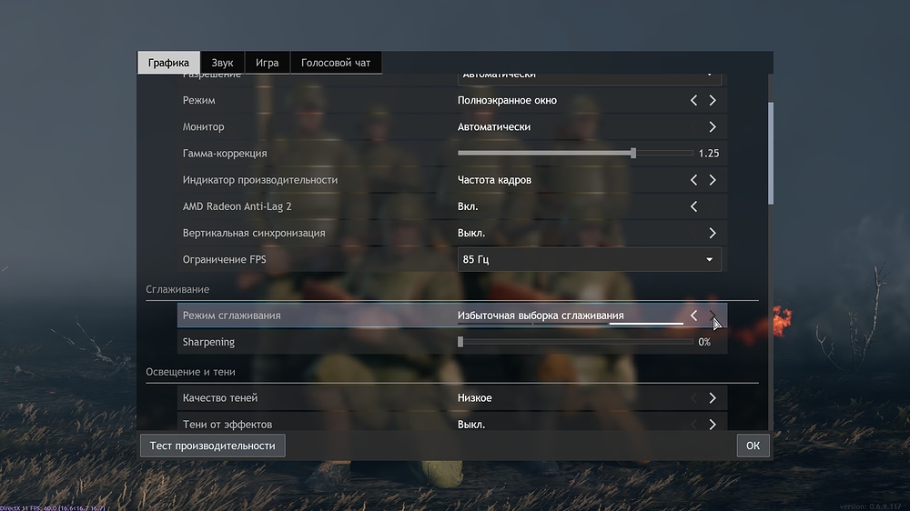Select the Голосовой чат tab
Image resolution: width=910 pixels, height=511 pixels.
coord(336,63)
